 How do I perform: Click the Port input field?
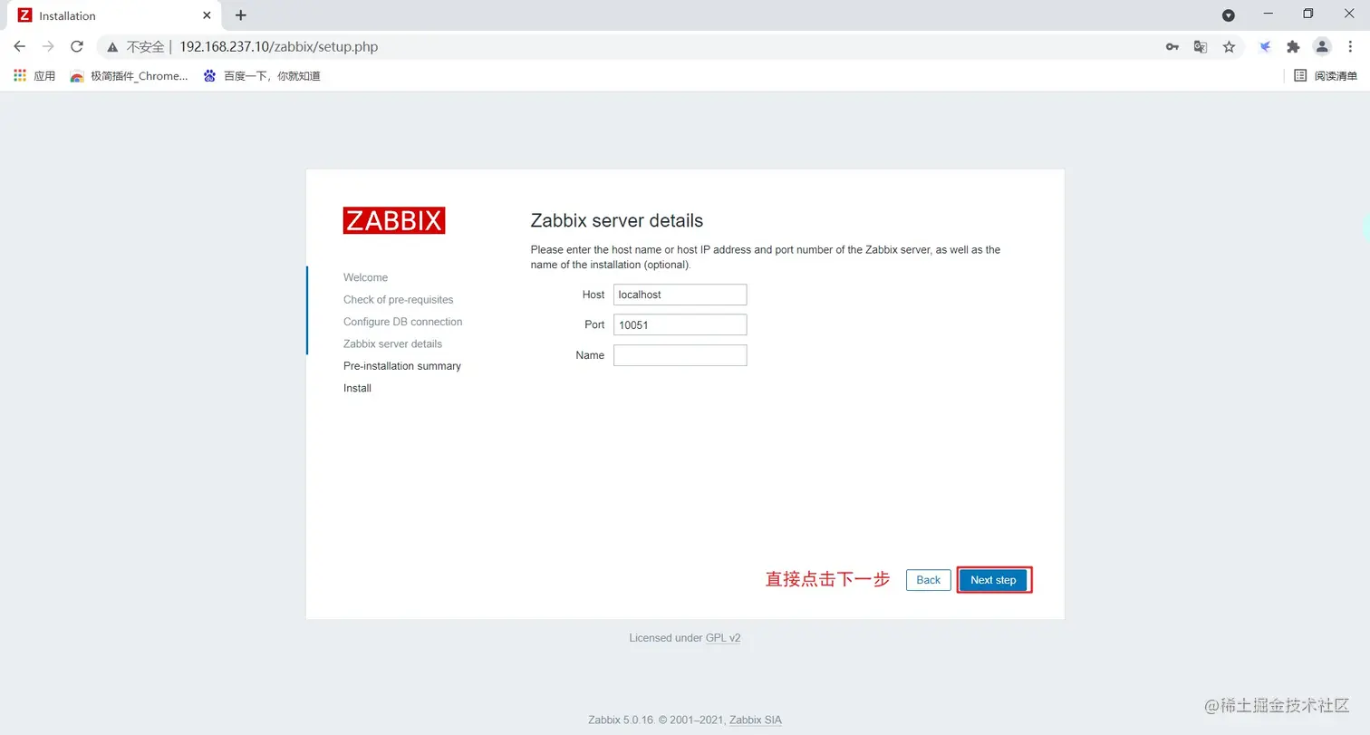[x=680, y=325]
